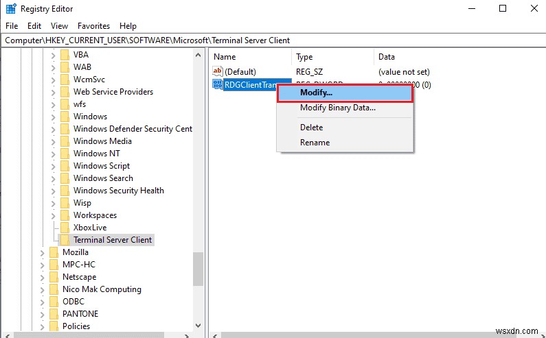Select the Nico Mak Computing folder icon
Image resolution: width=546 pixels, height=338 pixels.
click(x=54, y=289)
